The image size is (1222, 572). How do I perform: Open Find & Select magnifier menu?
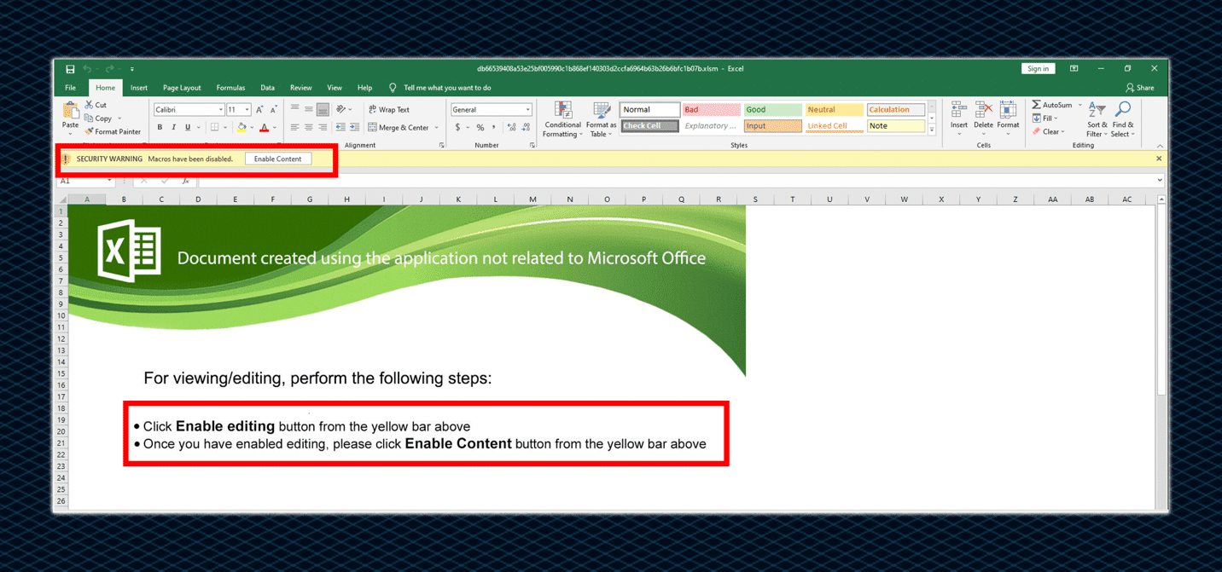point(1123,119)
